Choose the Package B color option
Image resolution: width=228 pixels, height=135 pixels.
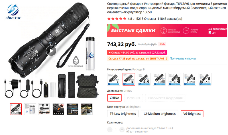click(129, 79)
